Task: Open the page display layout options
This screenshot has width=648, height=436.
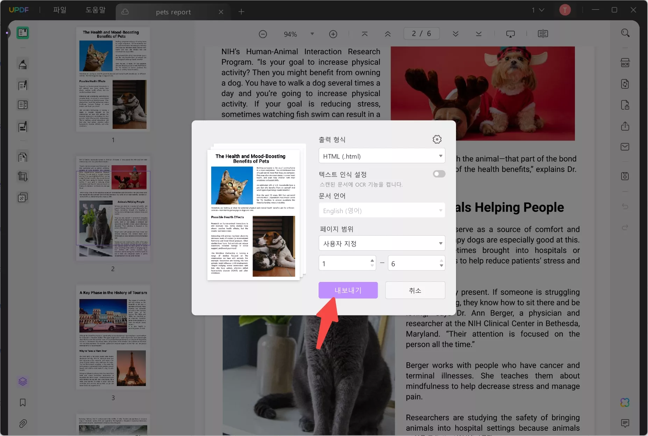Action: 543,34
